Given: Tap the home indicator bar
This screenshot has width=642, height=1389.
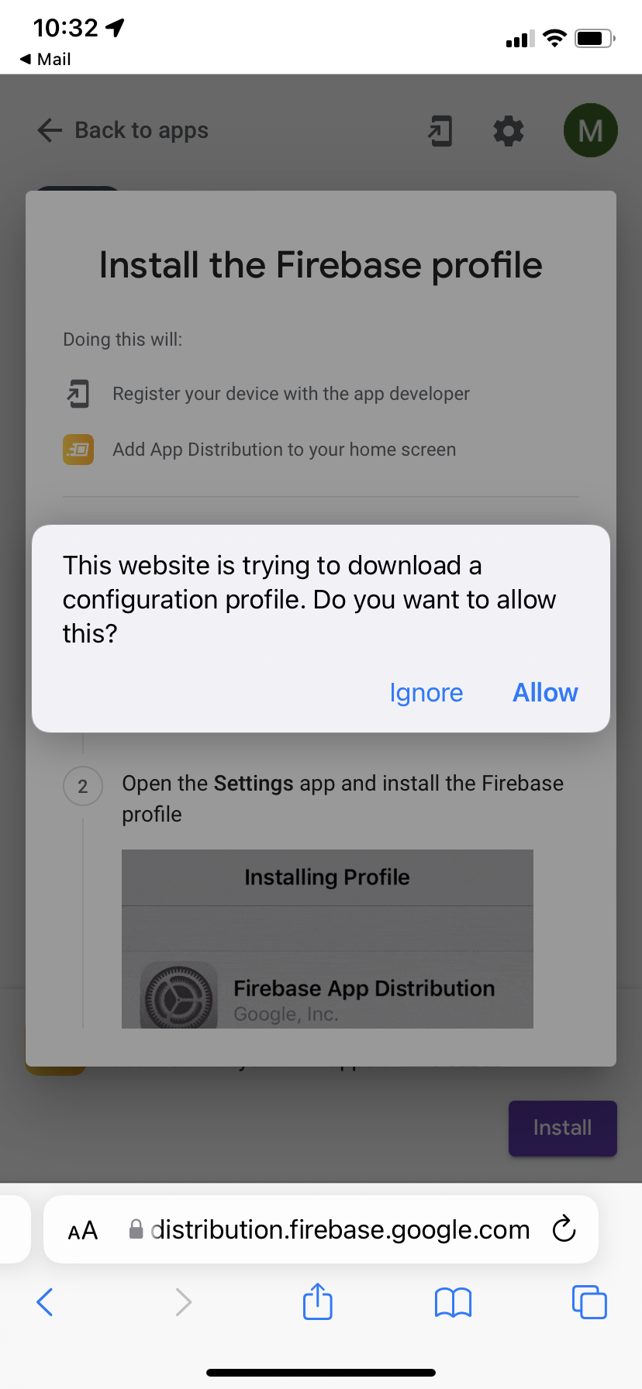Looking at the screenshot, I should [x=321, y=1372].
